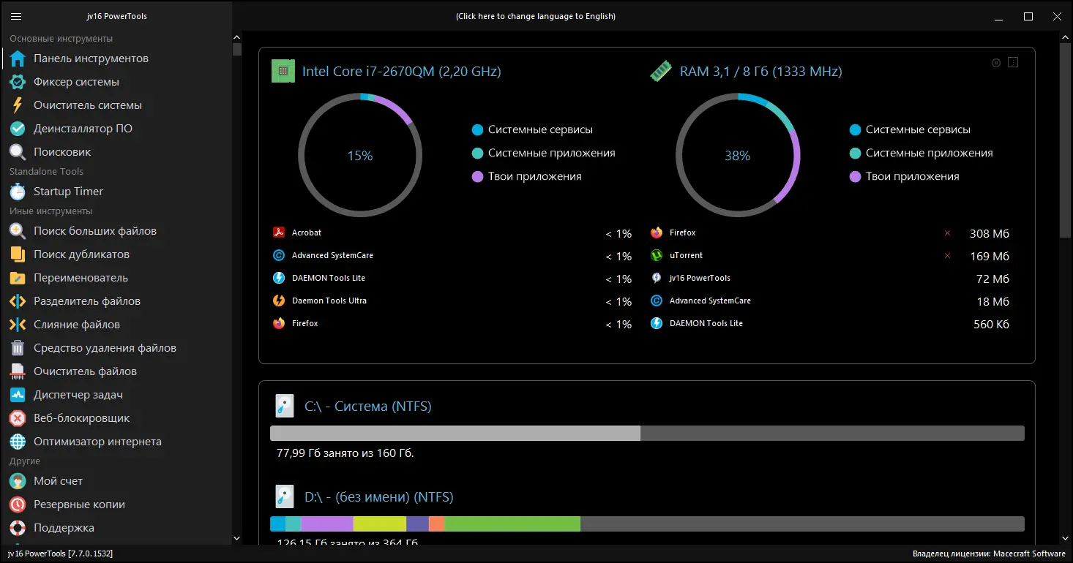Click the file deletion trash icon
Viewport: 1073px width, 563px height.
pos(18,348)
